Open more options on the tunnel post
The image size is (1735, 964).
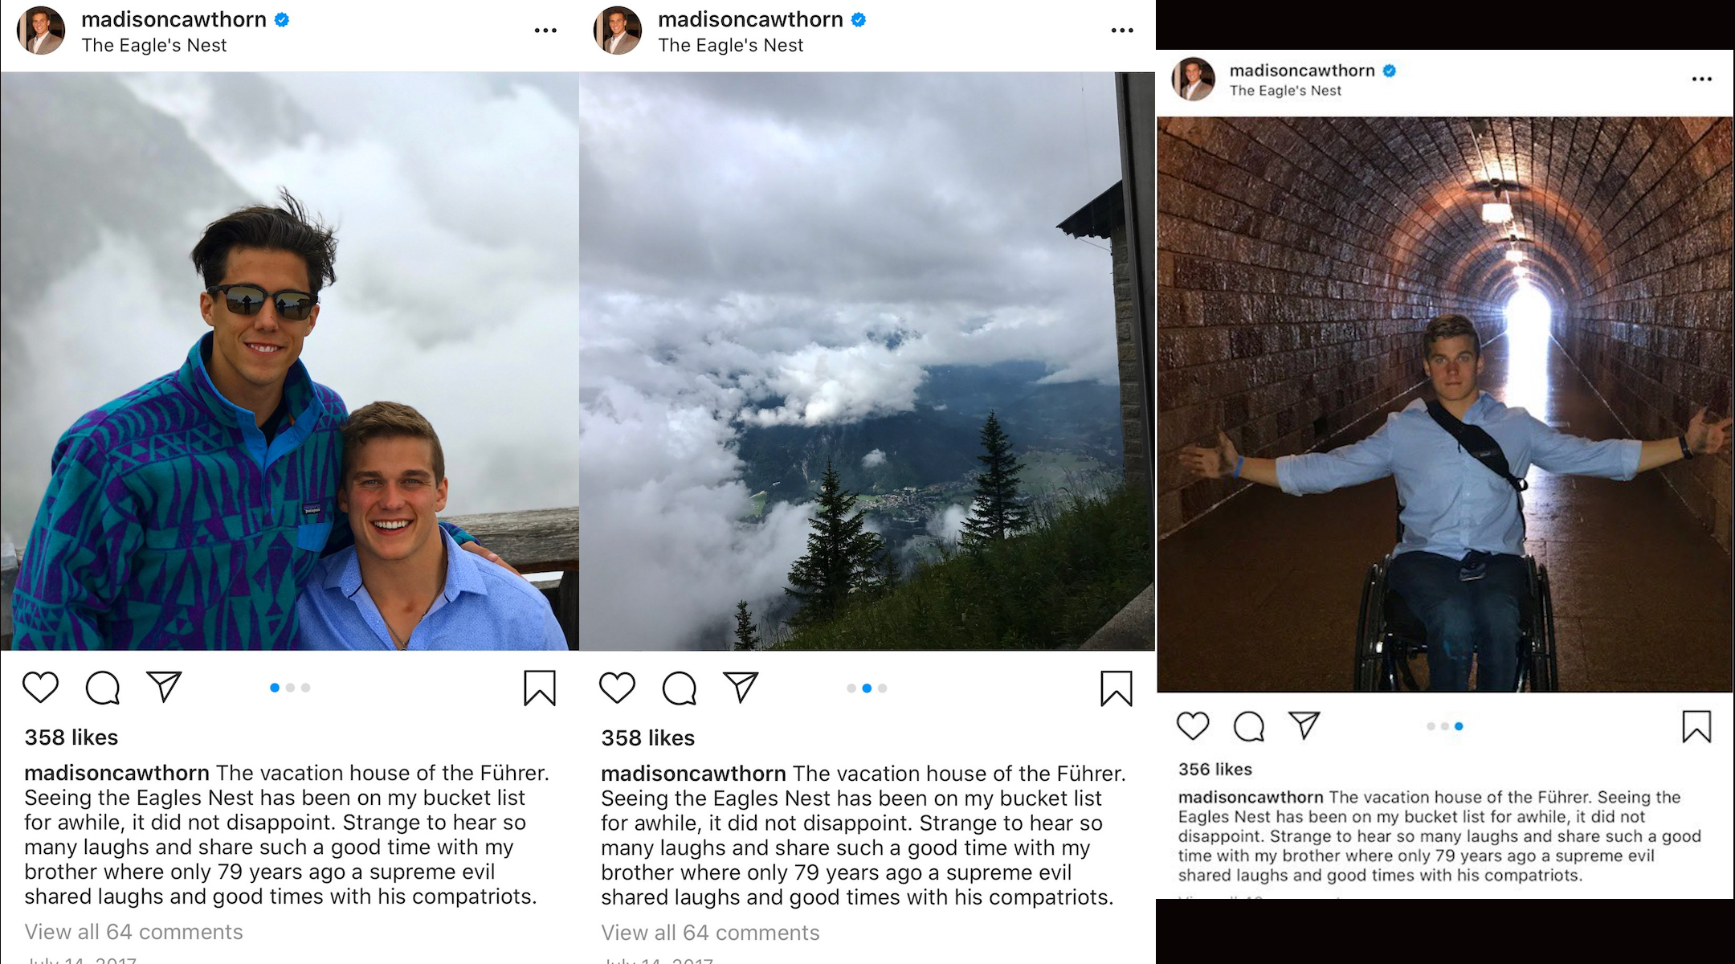click(1702, 79)
